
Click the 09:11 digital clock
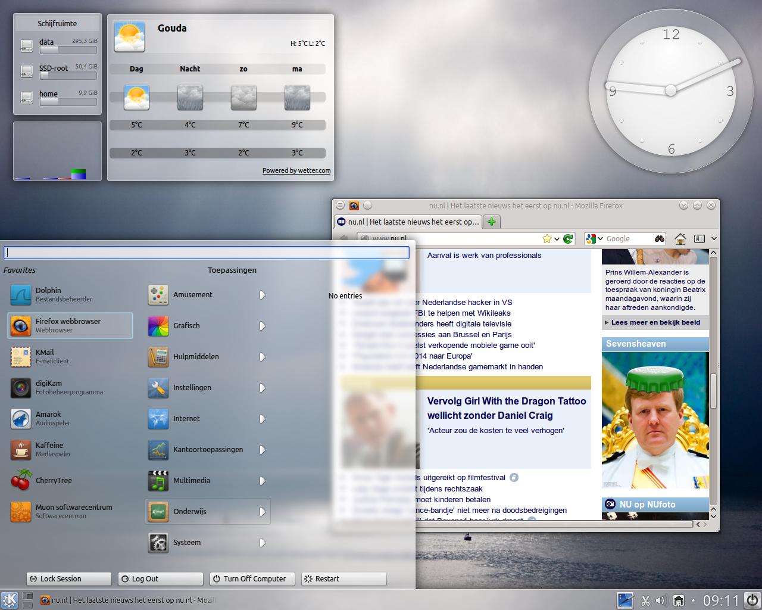tap(721, 600)
